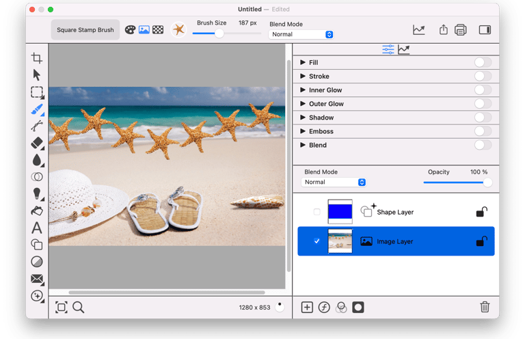The image size is (525, 339).
Task: Open the toolbar Blend Mode dropdown
Action: tap(301, 34)
